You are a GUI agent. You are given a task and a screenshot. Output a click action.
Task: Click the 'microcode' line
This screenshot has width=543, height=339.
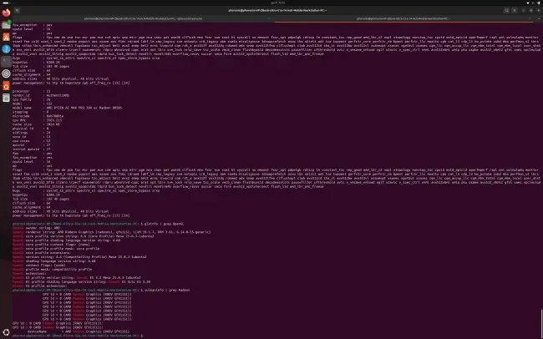(x=38, y=116)
